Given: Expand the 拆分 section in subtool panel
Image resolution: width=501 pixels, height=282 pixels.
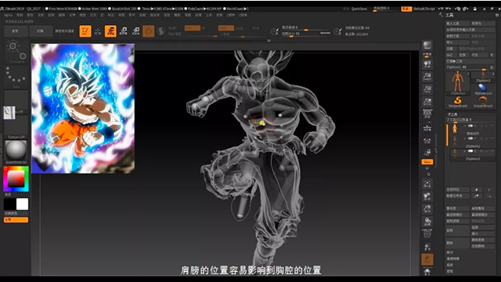Looking at the screenshot, I should [x=450, y=252].
